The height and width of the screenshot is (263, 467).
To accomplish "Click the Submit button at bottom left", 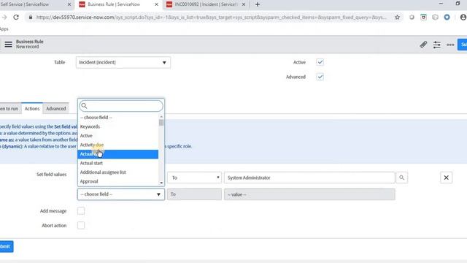I will pyautogui.click(x=6, y=247).
